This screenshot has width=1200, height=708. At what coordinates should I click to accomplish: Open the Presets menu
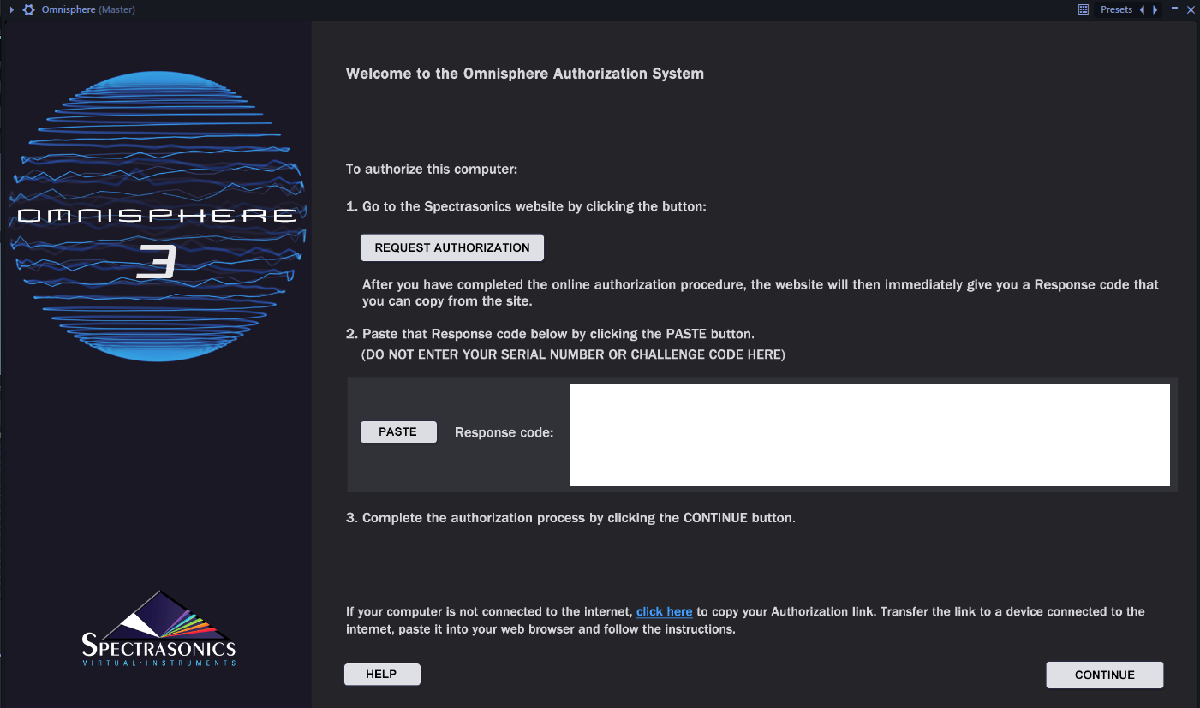coord(1116,9)
